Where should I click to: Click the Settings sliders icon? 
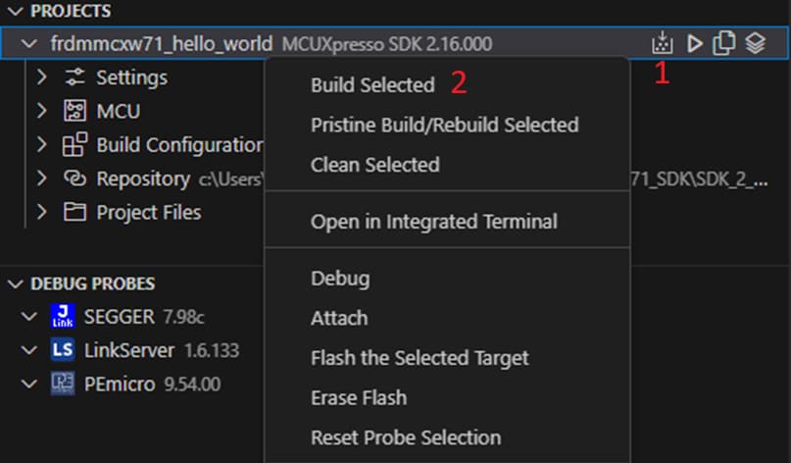tap(74, 77)
